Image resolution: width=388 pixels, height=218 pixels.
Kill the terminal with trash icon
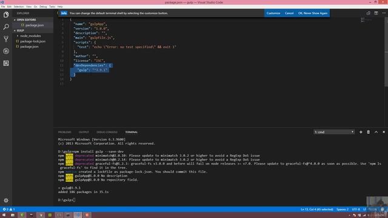368,132
